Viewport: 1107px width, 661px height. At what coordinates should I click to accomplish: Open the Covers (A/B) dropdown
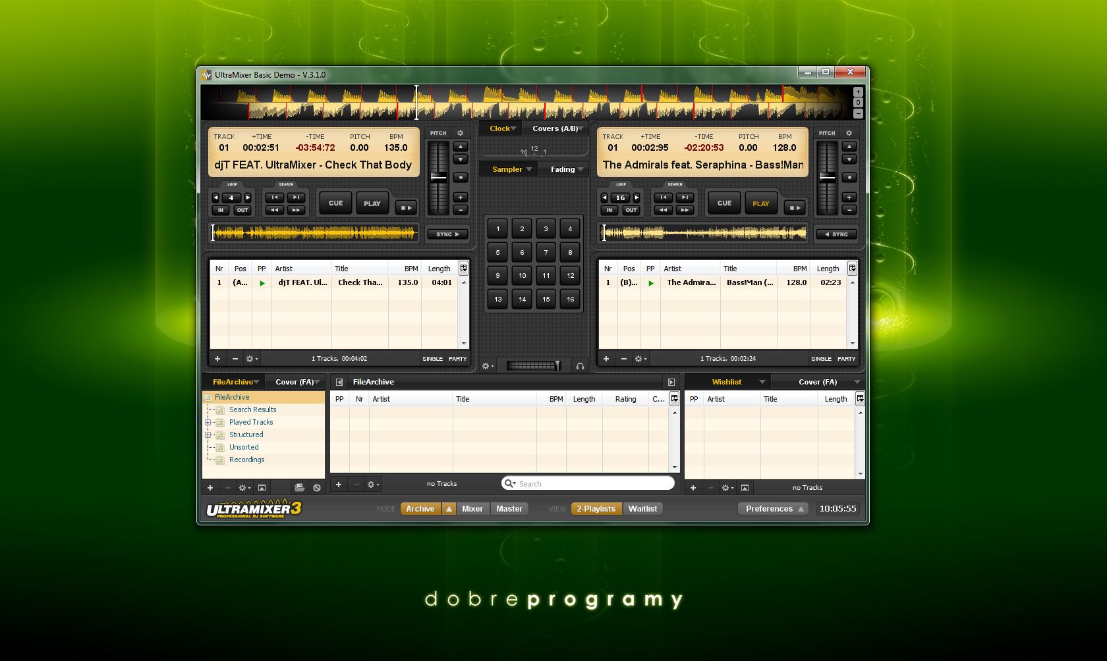point(557,128)
